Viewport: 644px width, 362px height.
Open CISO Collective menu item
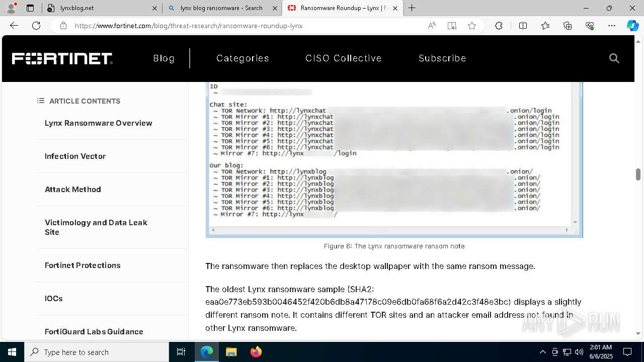[x=344, y=58]
